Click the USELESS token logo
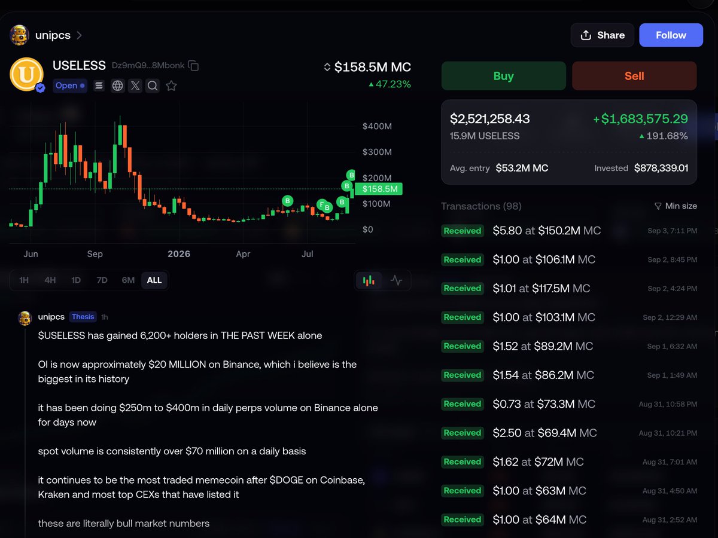 (27, 75)
